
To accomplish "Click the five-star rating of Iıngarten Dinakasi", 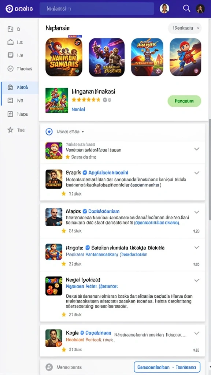I will (86, 100).
